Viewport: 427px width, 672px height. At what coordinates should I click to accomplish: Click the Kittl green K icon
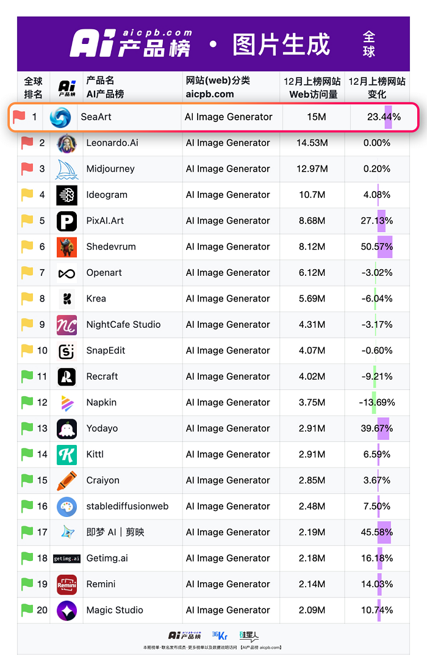click(66, 455)
